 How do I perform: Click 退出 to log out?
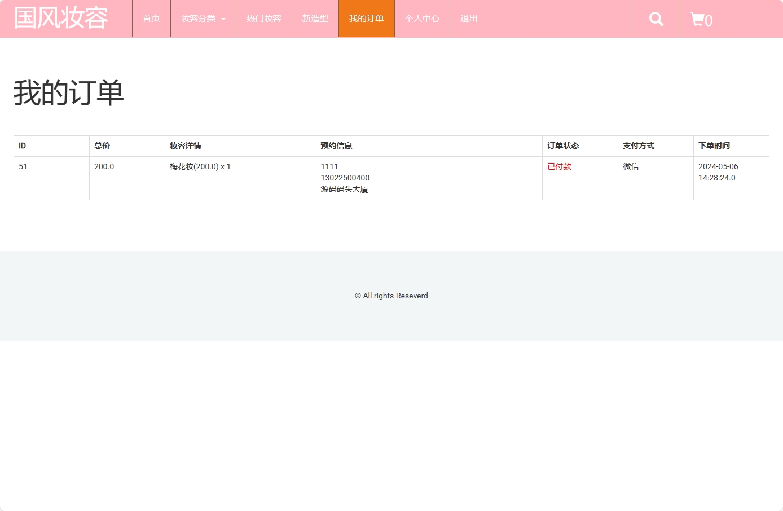[x=469, y=19]
